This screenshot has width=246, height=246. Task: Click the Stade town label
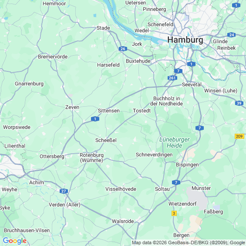[103, 28]
